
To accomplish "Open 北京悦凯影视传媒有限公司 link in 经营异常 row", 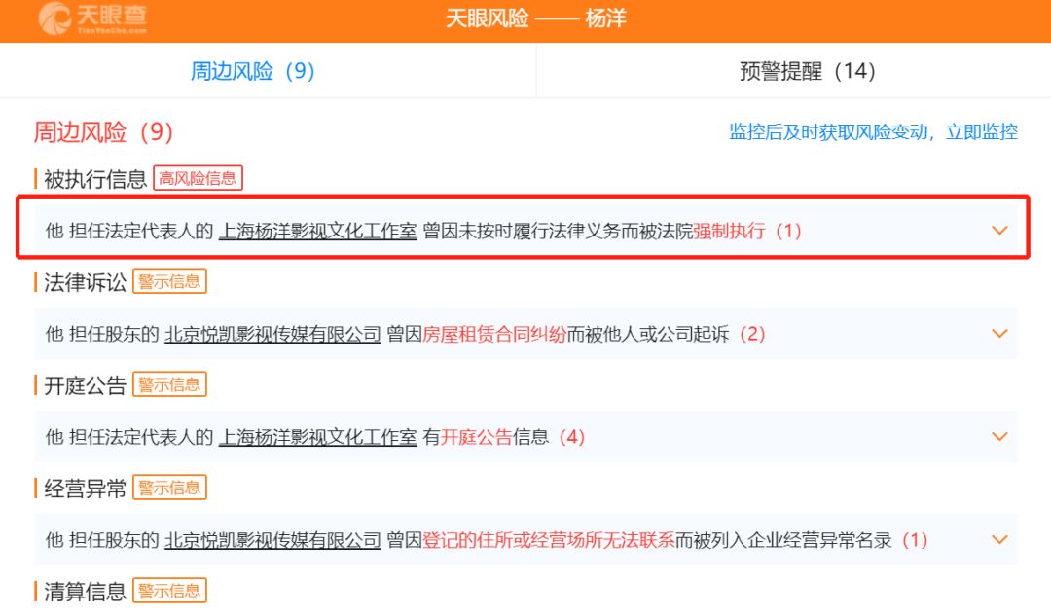I will pyautogui.click(x=272, y=540).
